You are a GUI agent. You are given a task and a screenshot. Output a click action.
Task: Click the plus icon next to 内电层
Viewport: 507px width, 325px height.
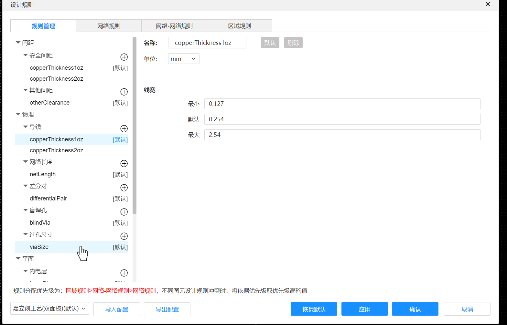tap(124, 273)
